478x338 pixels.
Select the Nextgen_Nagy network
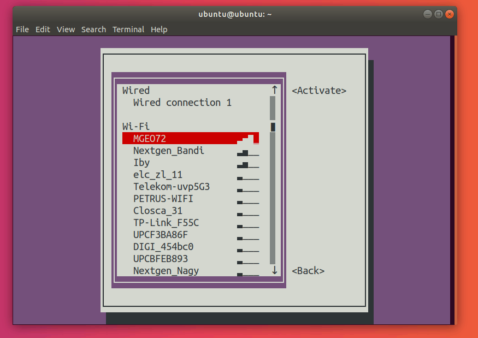coord(166,270)
